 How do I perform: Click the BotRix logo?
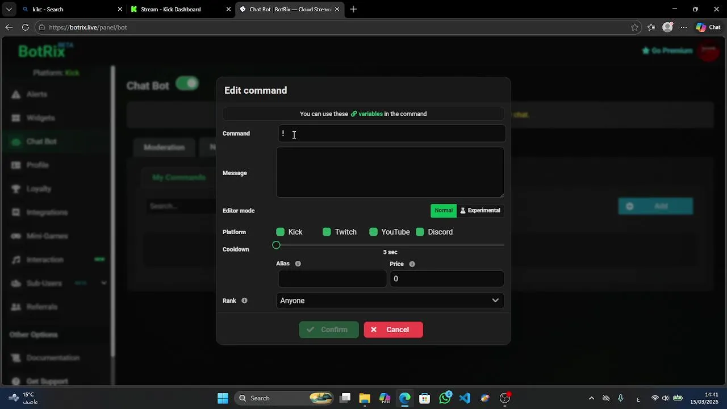pos(45,51)
